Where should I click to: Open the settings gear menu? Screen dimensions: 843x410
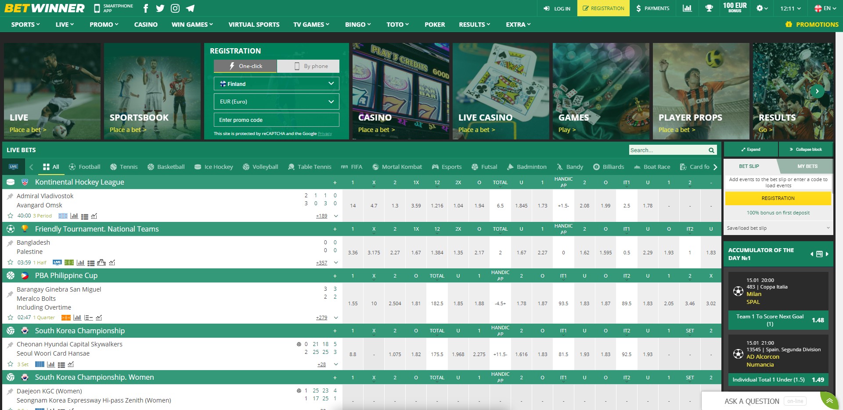pyautogui.click(x=762, y=8)
